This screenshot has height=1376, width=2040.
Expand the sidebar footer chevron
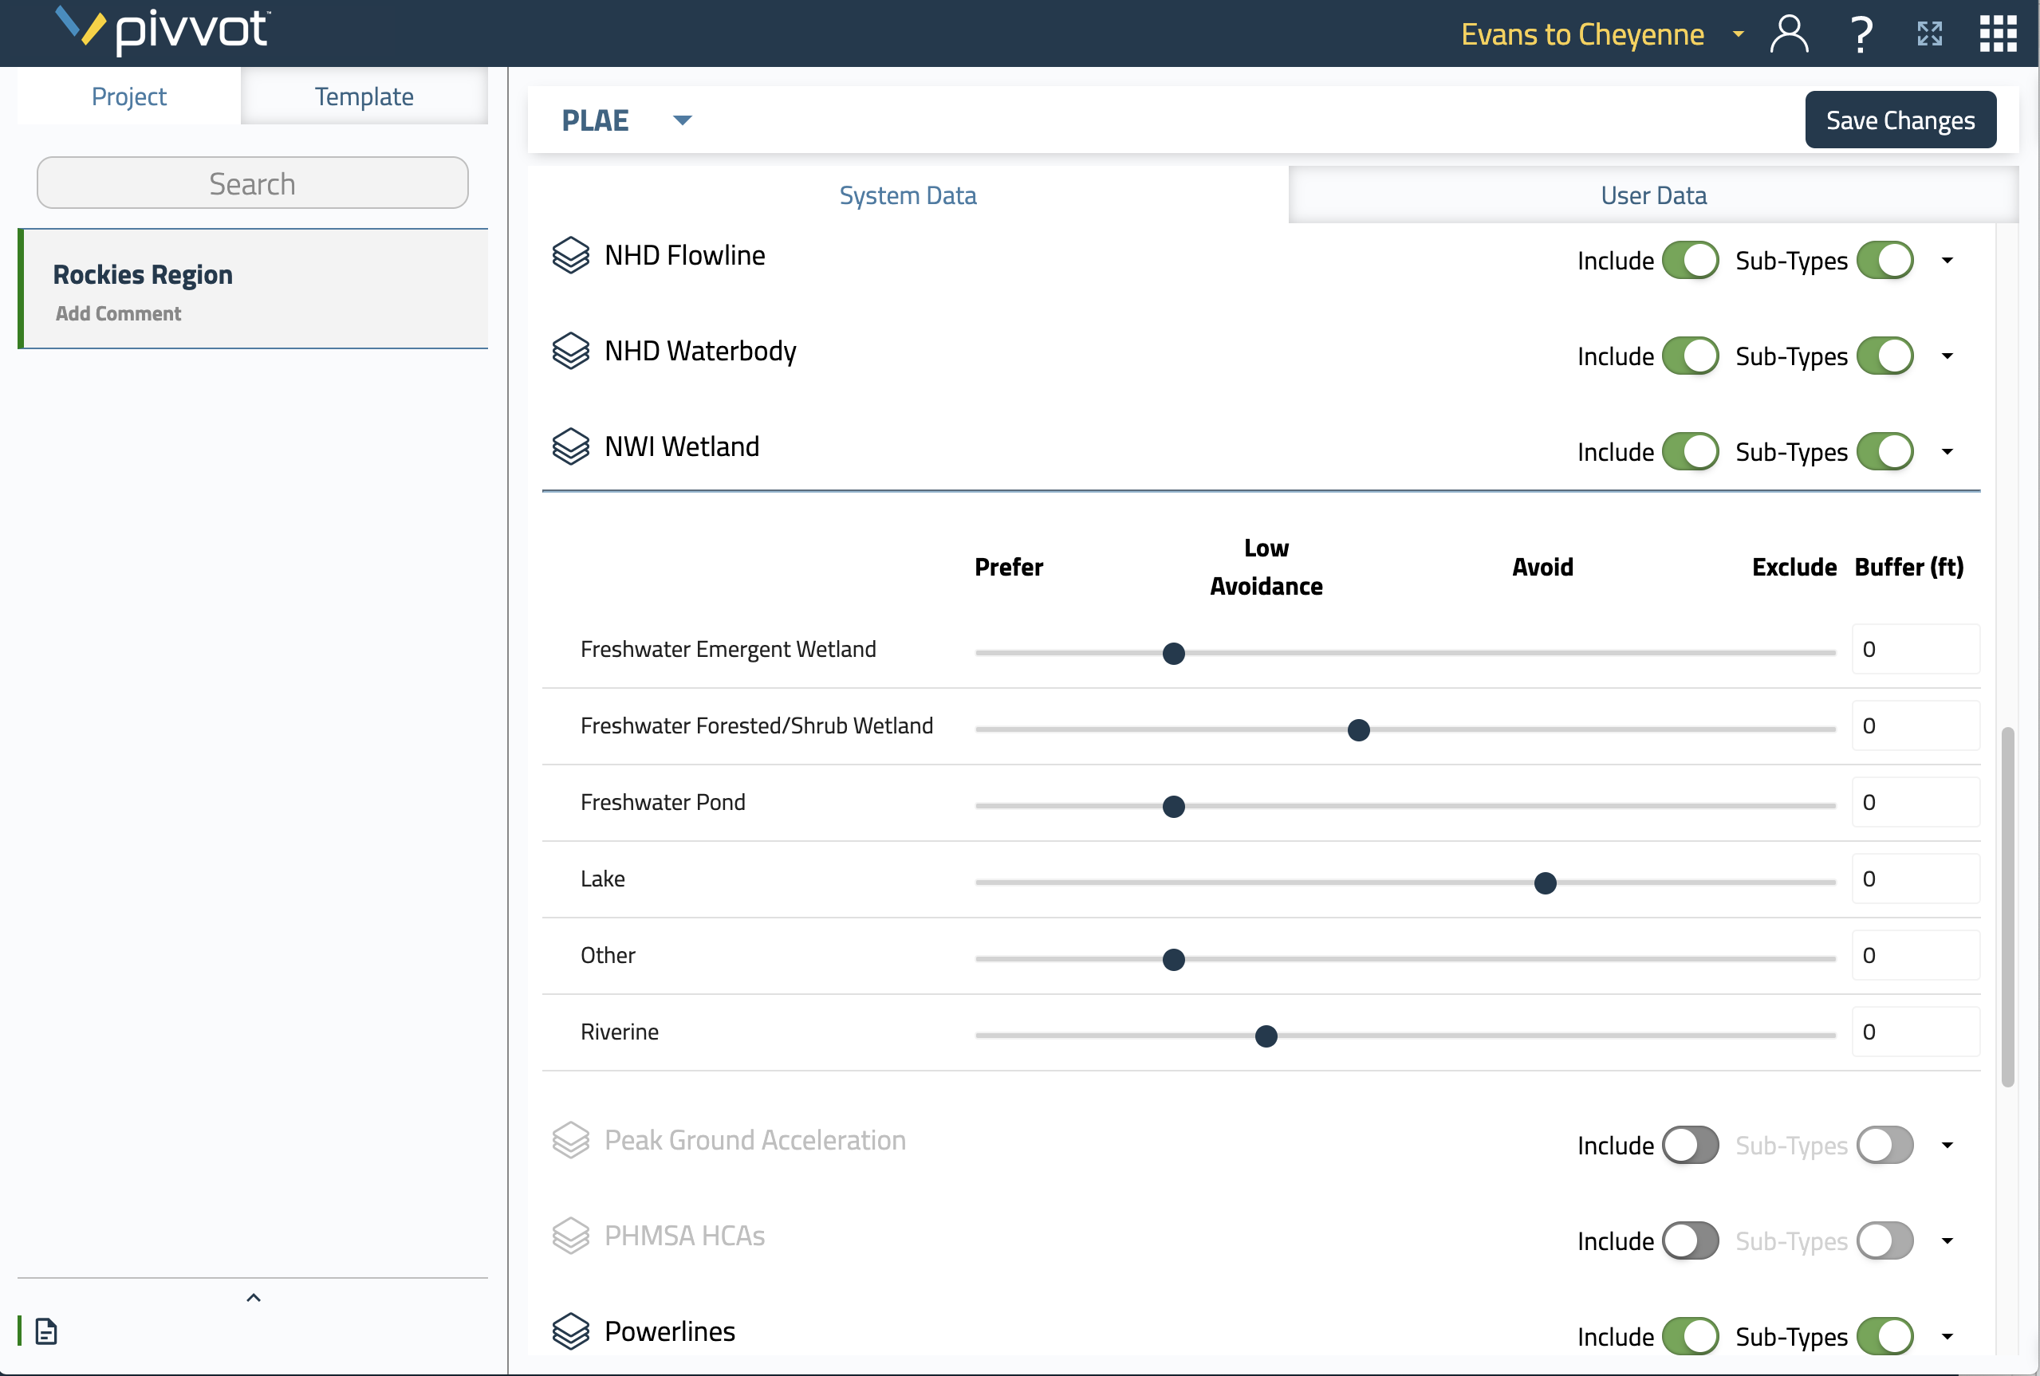(254, 1298)
